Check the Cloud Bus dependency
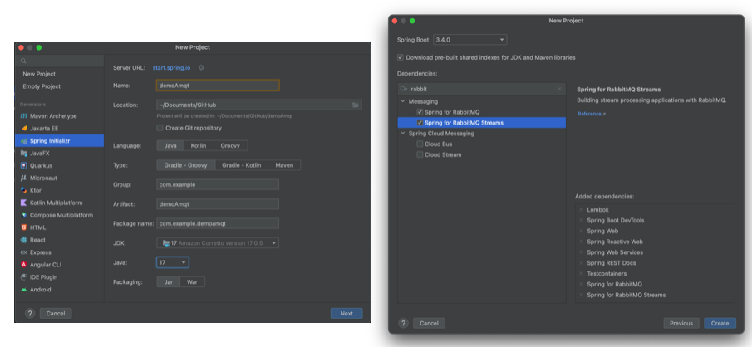The image size is (752, 347). 420,144
